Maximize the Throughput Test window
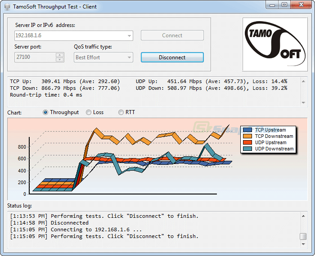 284,5
